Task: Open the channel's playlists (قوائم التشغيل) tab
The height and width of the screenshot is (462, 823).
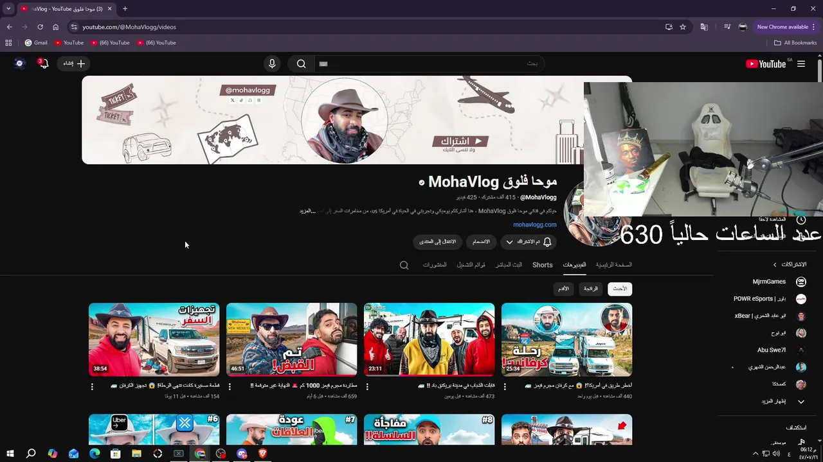Action: 471,265
